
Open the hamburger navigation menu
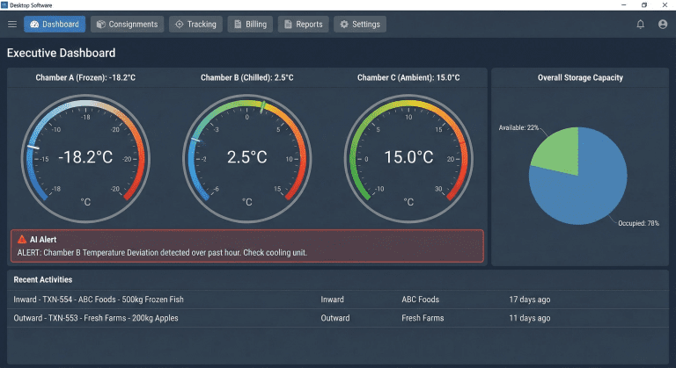tap(11, 25)
